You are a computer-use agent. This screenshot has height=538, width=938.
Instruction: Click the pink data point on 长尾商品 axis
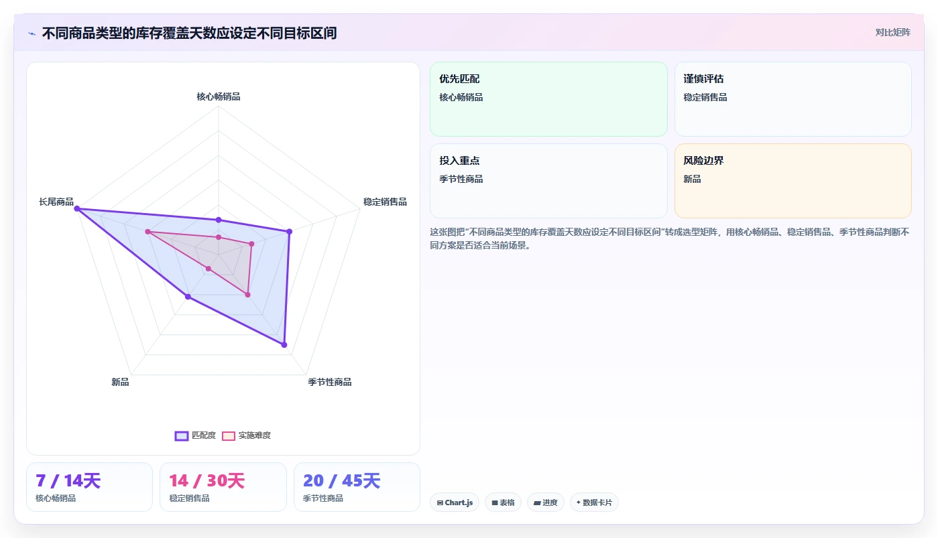[x=148, y=232]
